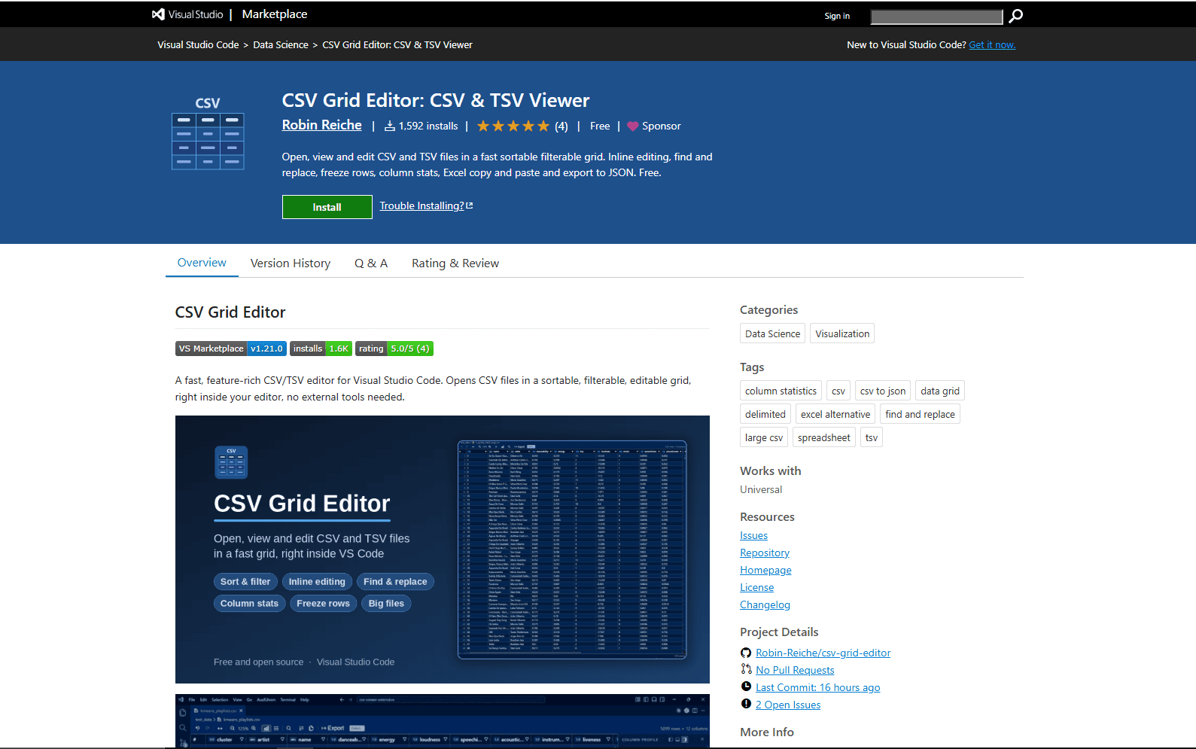Open Robin-Reiche/csv-grid-editor GitHub link

point(823,653)
